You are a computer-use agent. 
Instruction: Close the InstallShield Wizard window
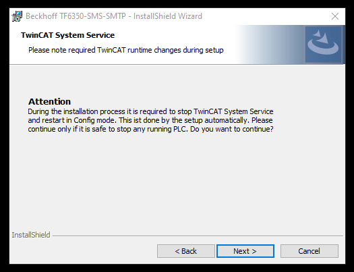click(x=335, y=16)
